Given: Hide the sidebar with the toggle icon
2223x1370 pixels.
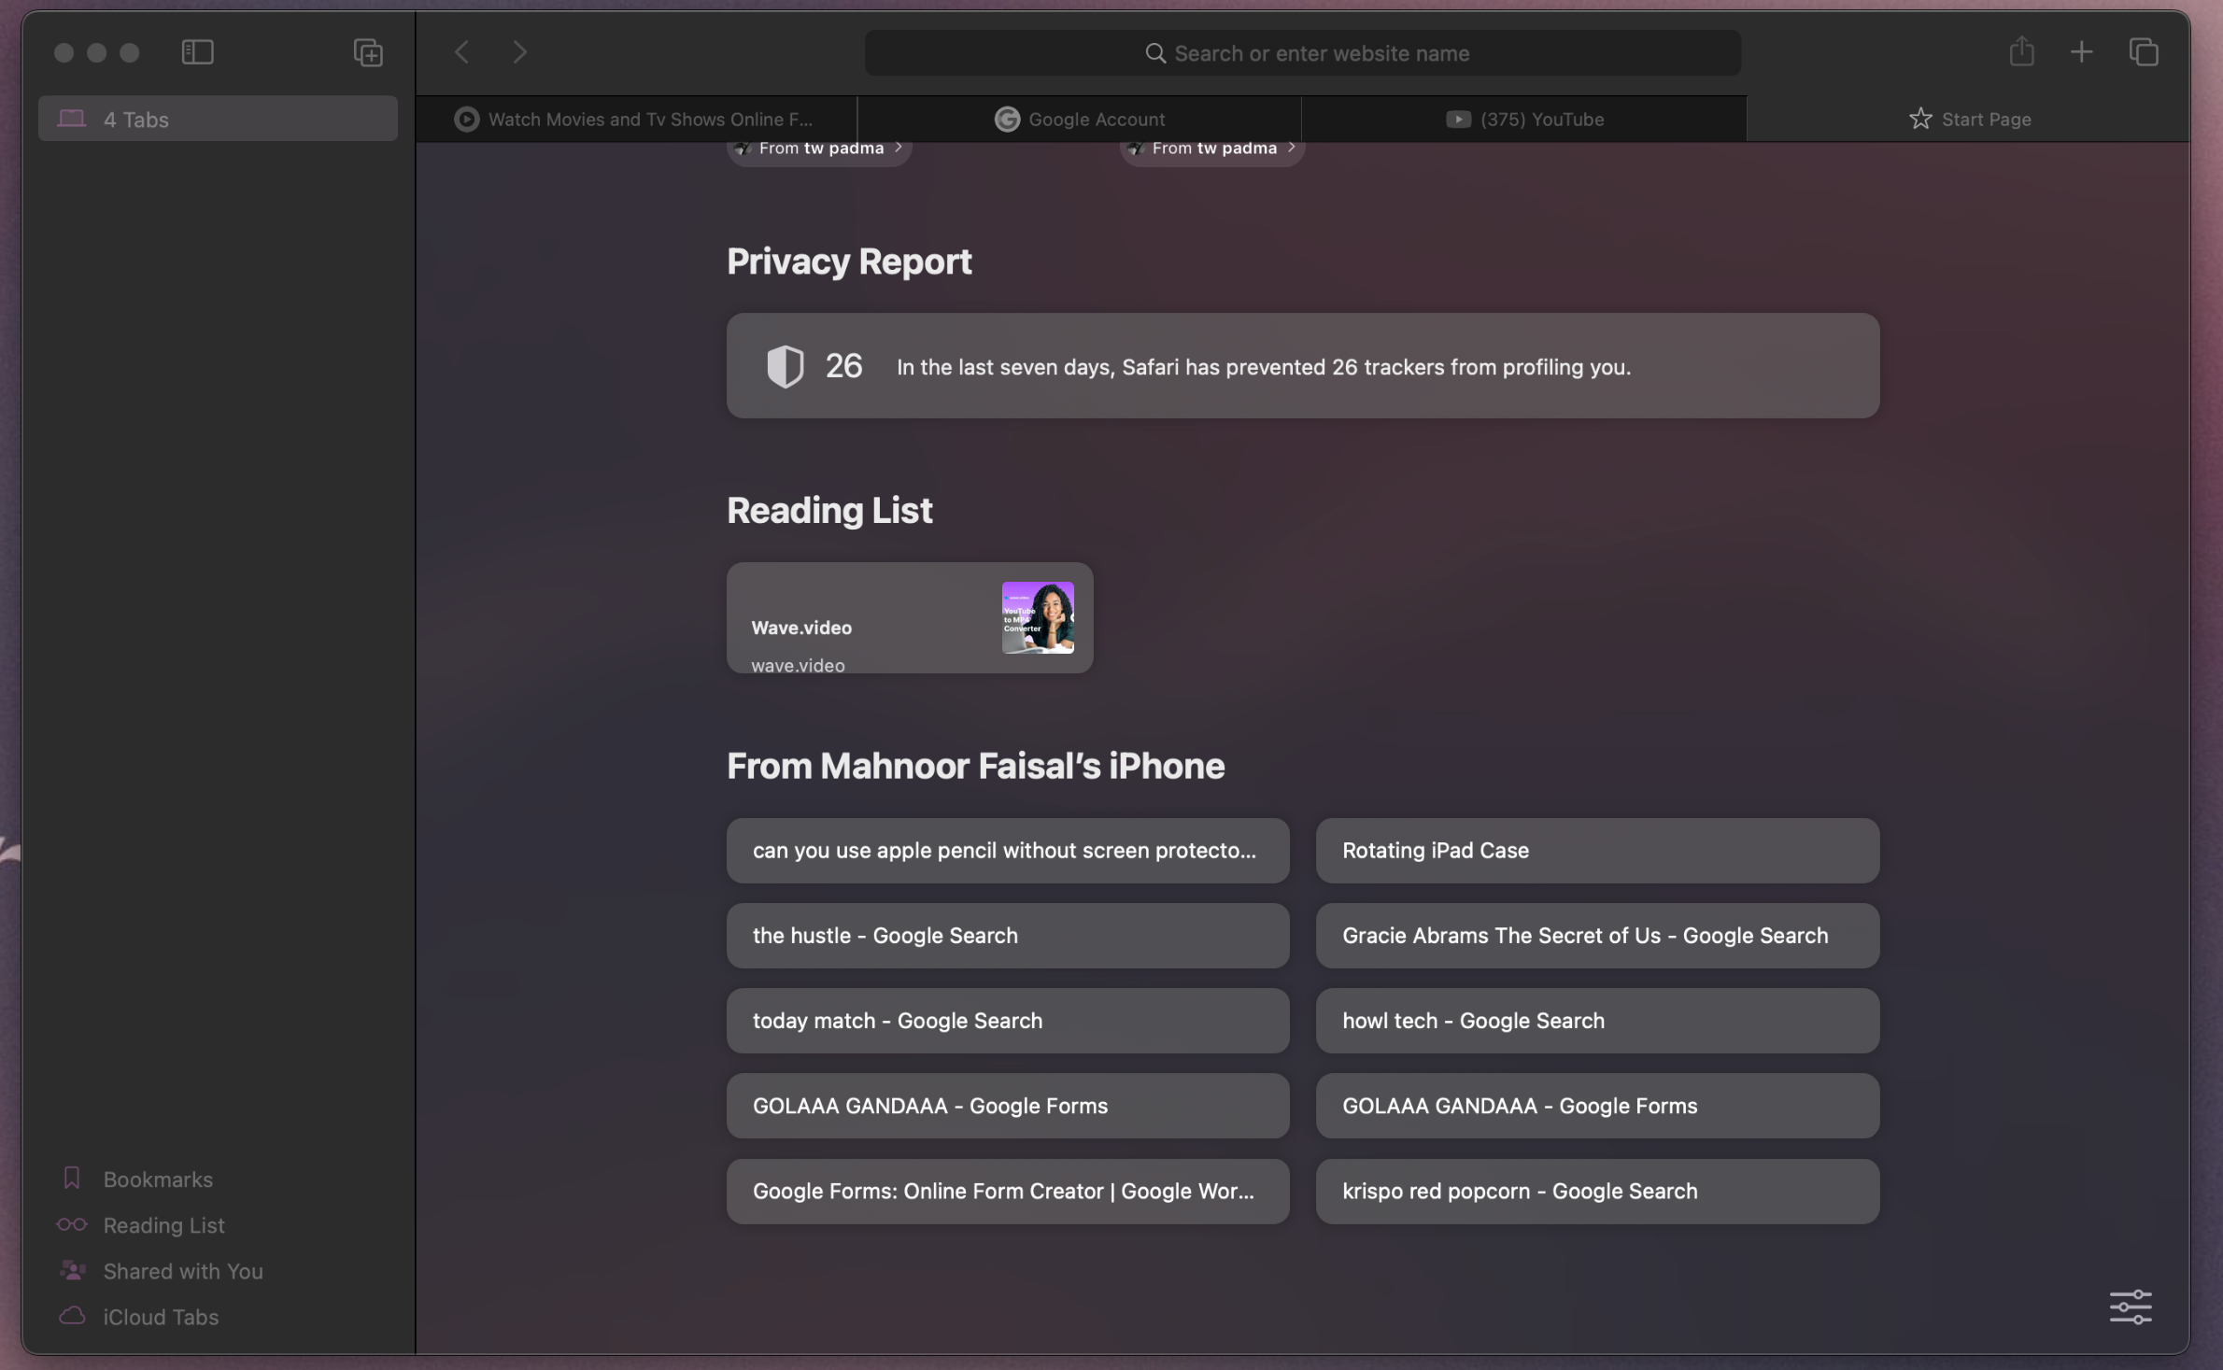Looking at the screenshot, I should point(197,52).
